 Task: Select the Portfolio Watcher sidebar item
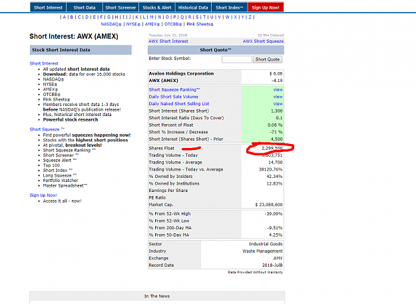point(61,181)
